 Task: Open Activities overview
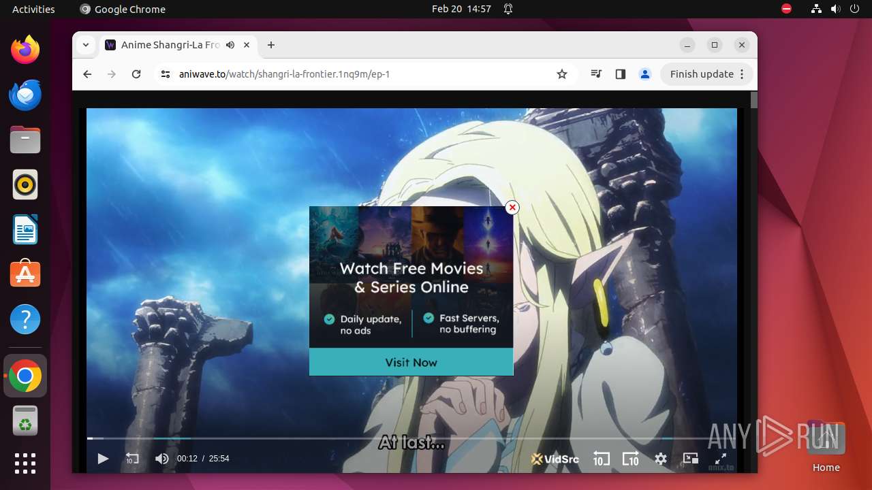pos(33,9)
